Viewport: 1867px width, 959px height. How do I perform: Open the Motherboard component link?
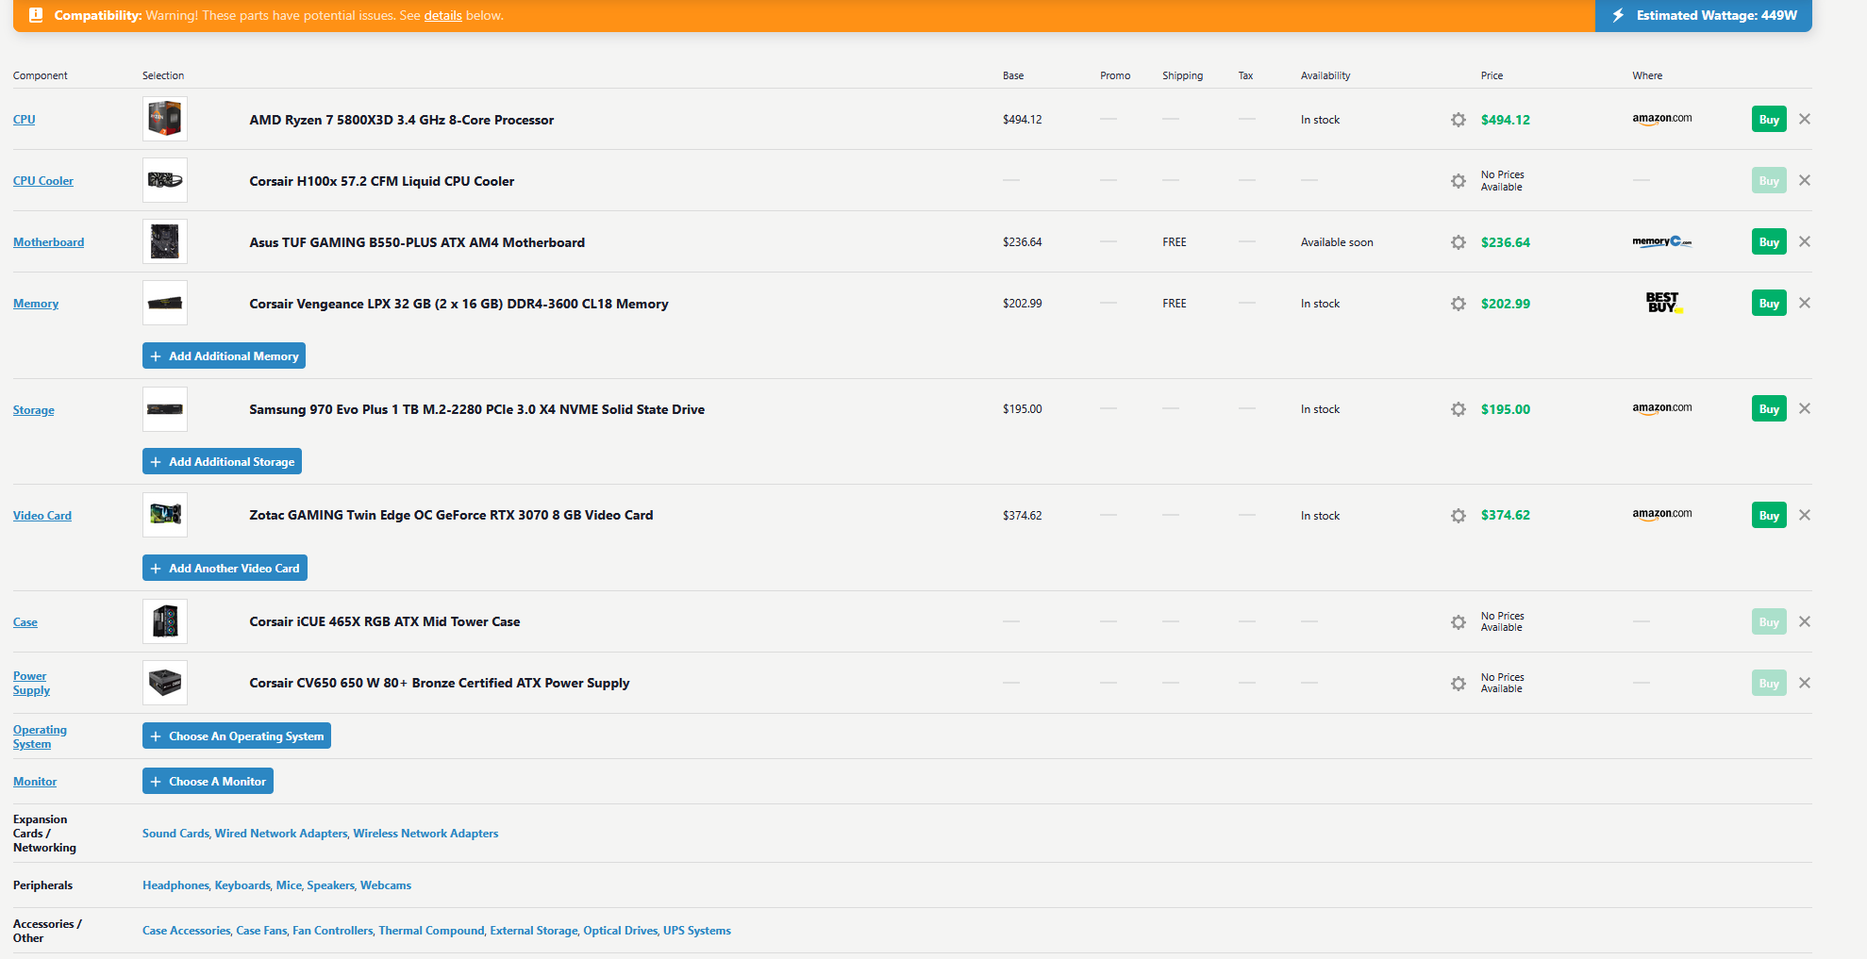tap(48, 242)
